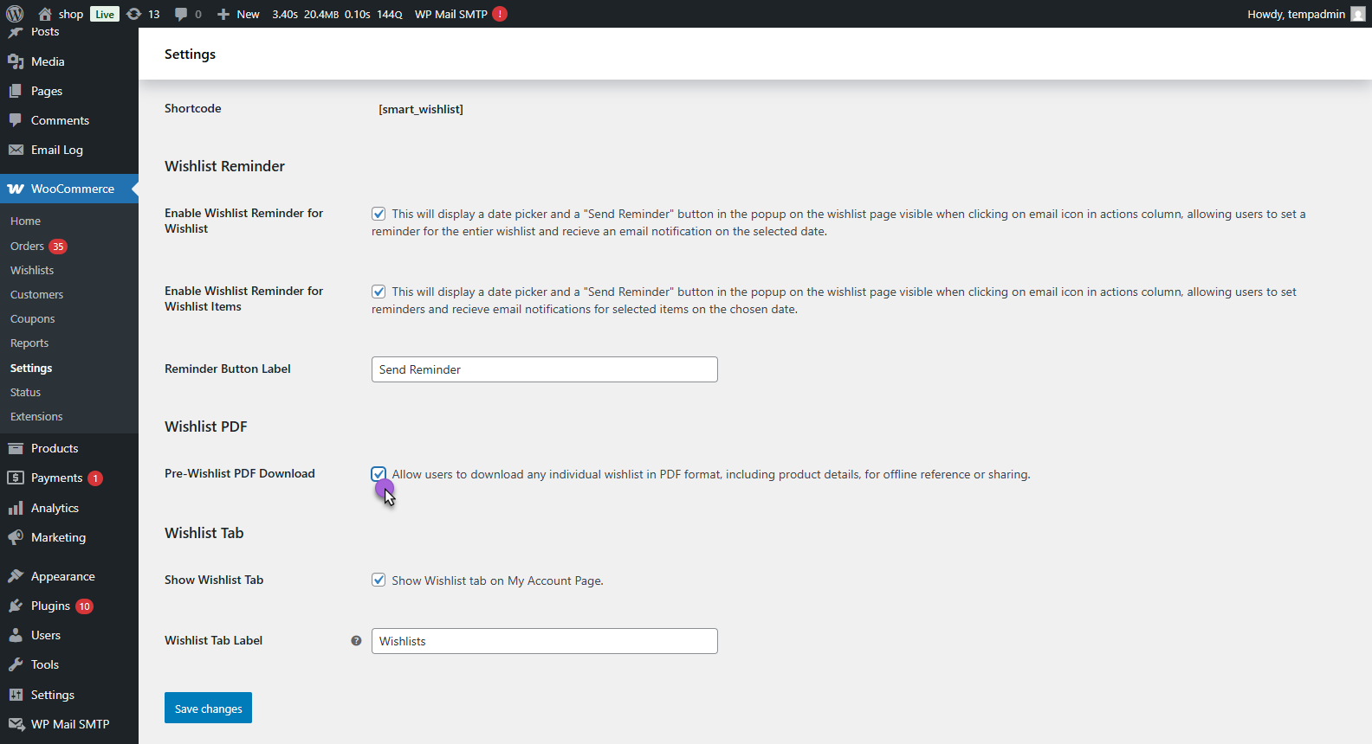This screenshot has width=1372, height=744.
Task: Expand the Plugins sidebar menu
Action: [50, 606]
